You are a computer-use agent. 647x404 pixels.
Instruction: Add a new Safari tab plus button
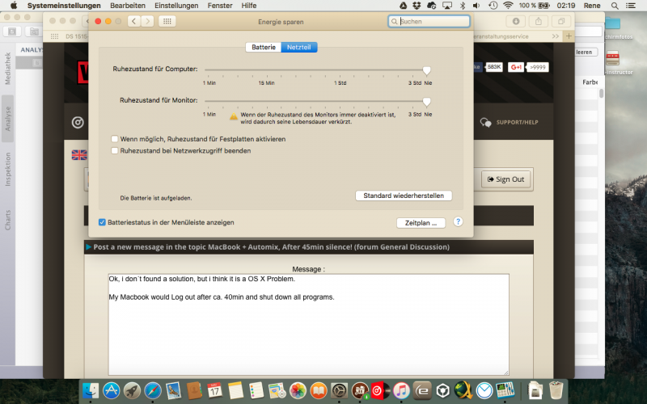pyautogui.click(x=569, y=36)
